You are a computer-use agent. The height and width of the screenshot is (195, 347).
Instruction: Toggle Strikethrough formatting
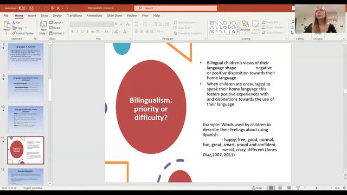[x=93, y=31]
